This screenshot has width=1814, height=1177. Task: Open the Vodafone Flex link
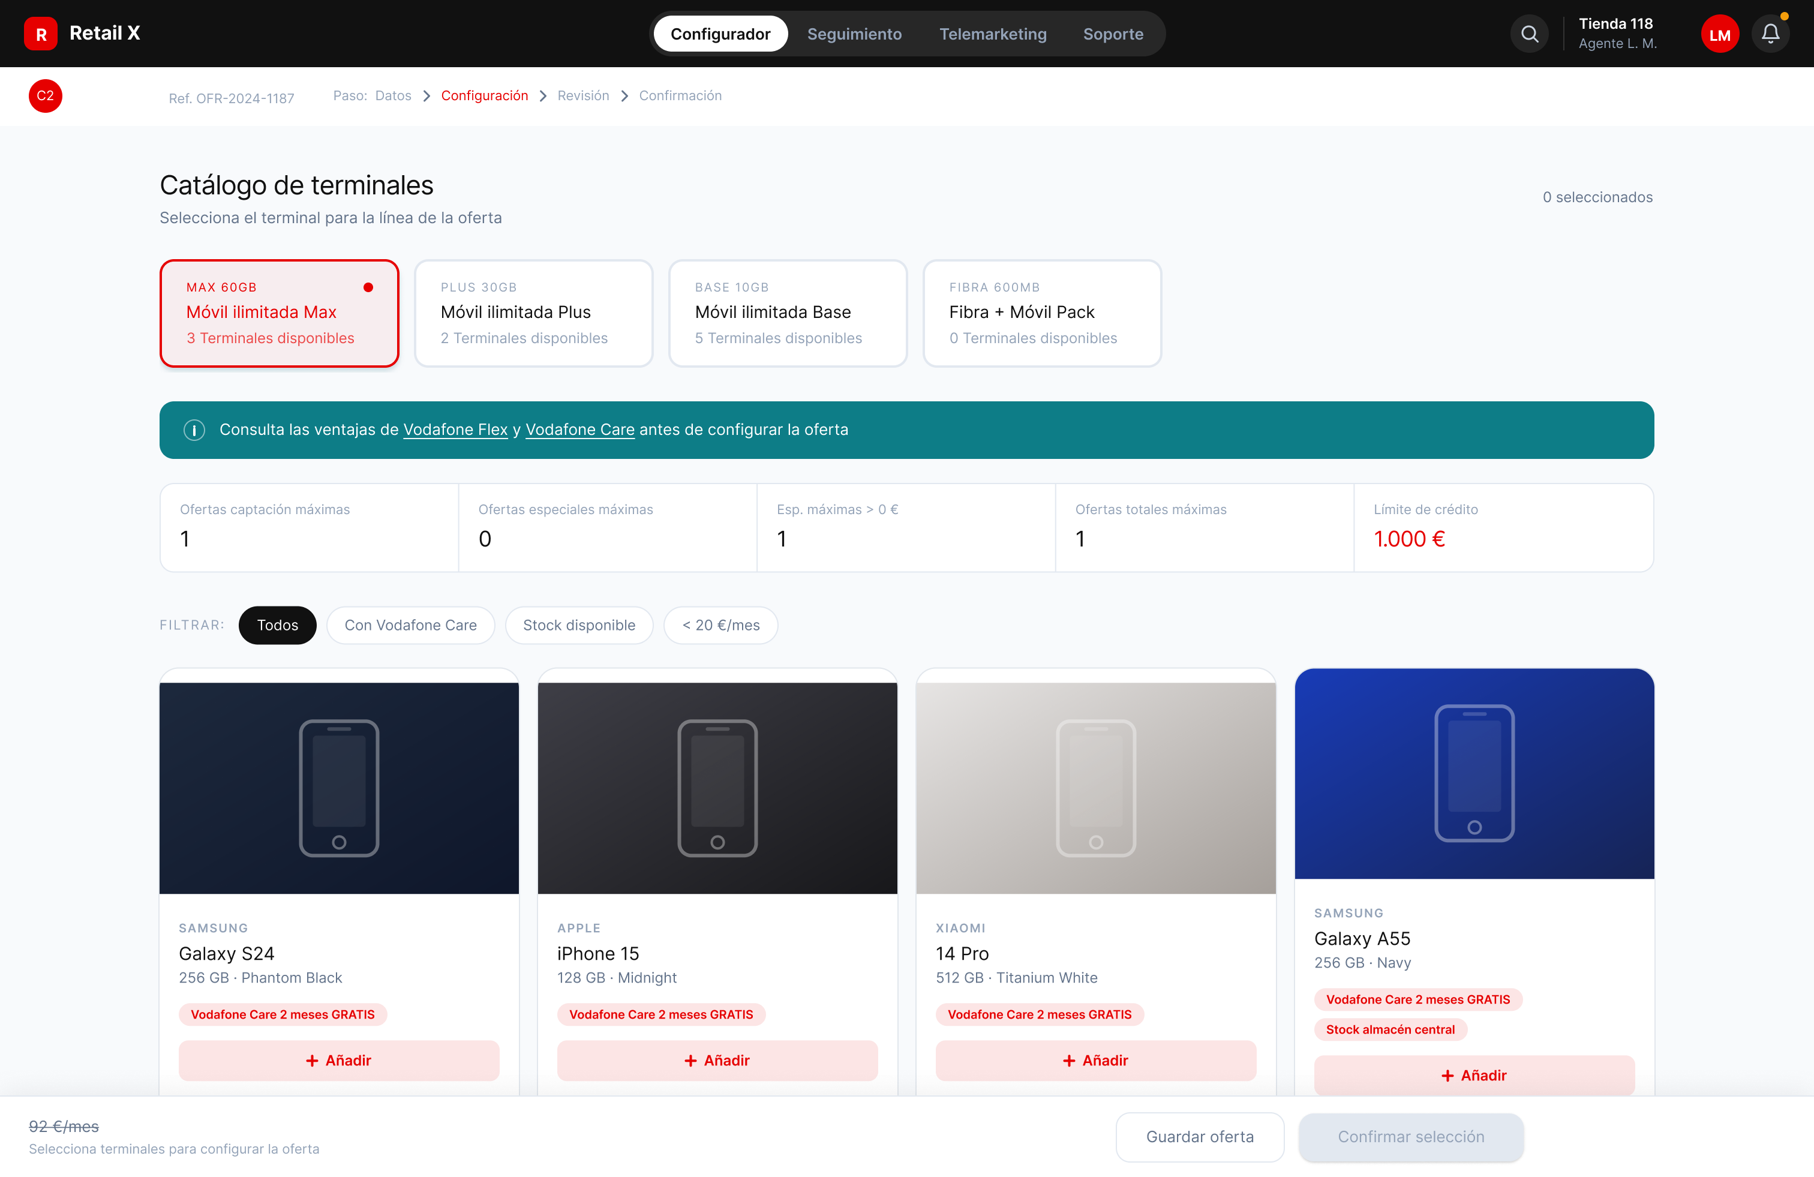[x=455, y=430]
